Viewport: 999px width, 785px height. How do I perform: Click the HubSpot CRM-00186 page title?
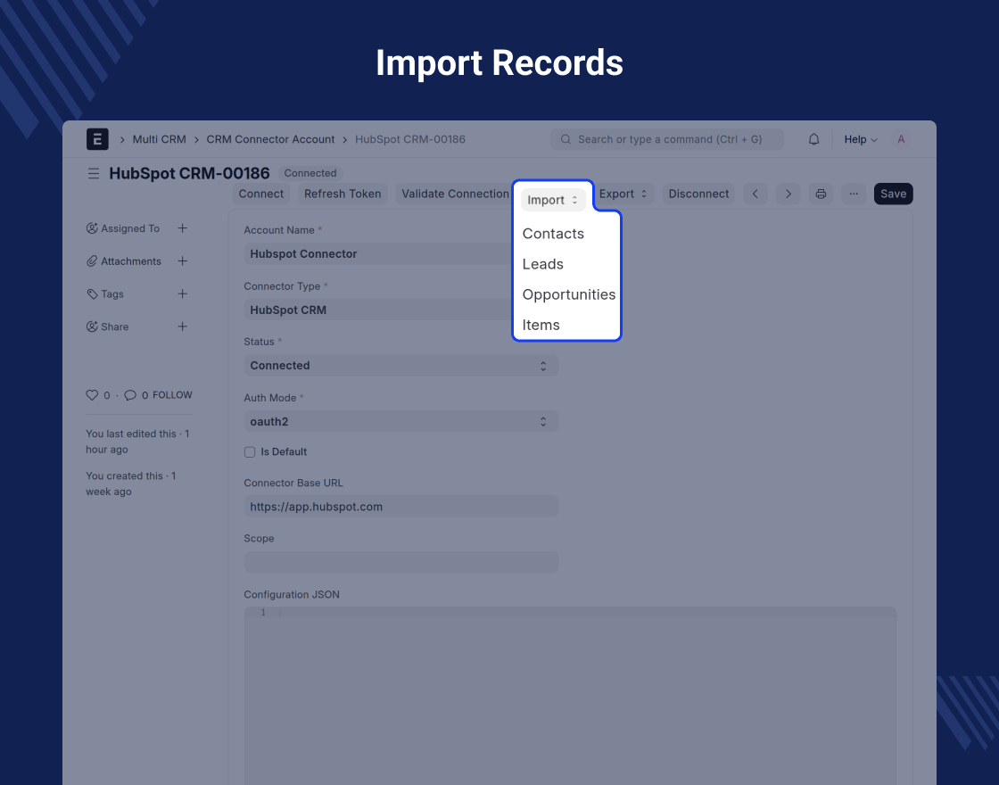189,173
